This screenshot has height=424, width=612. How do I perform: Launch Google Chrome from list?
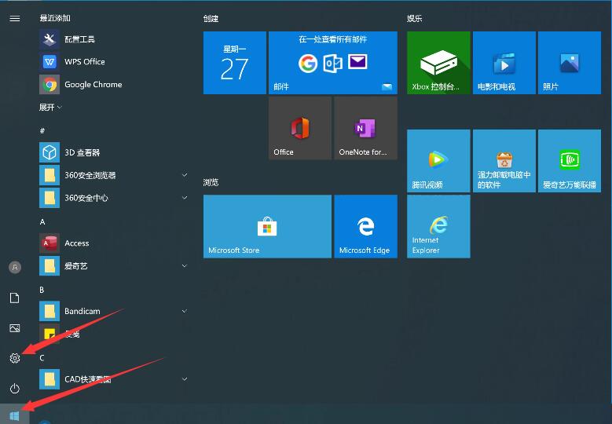113,84
